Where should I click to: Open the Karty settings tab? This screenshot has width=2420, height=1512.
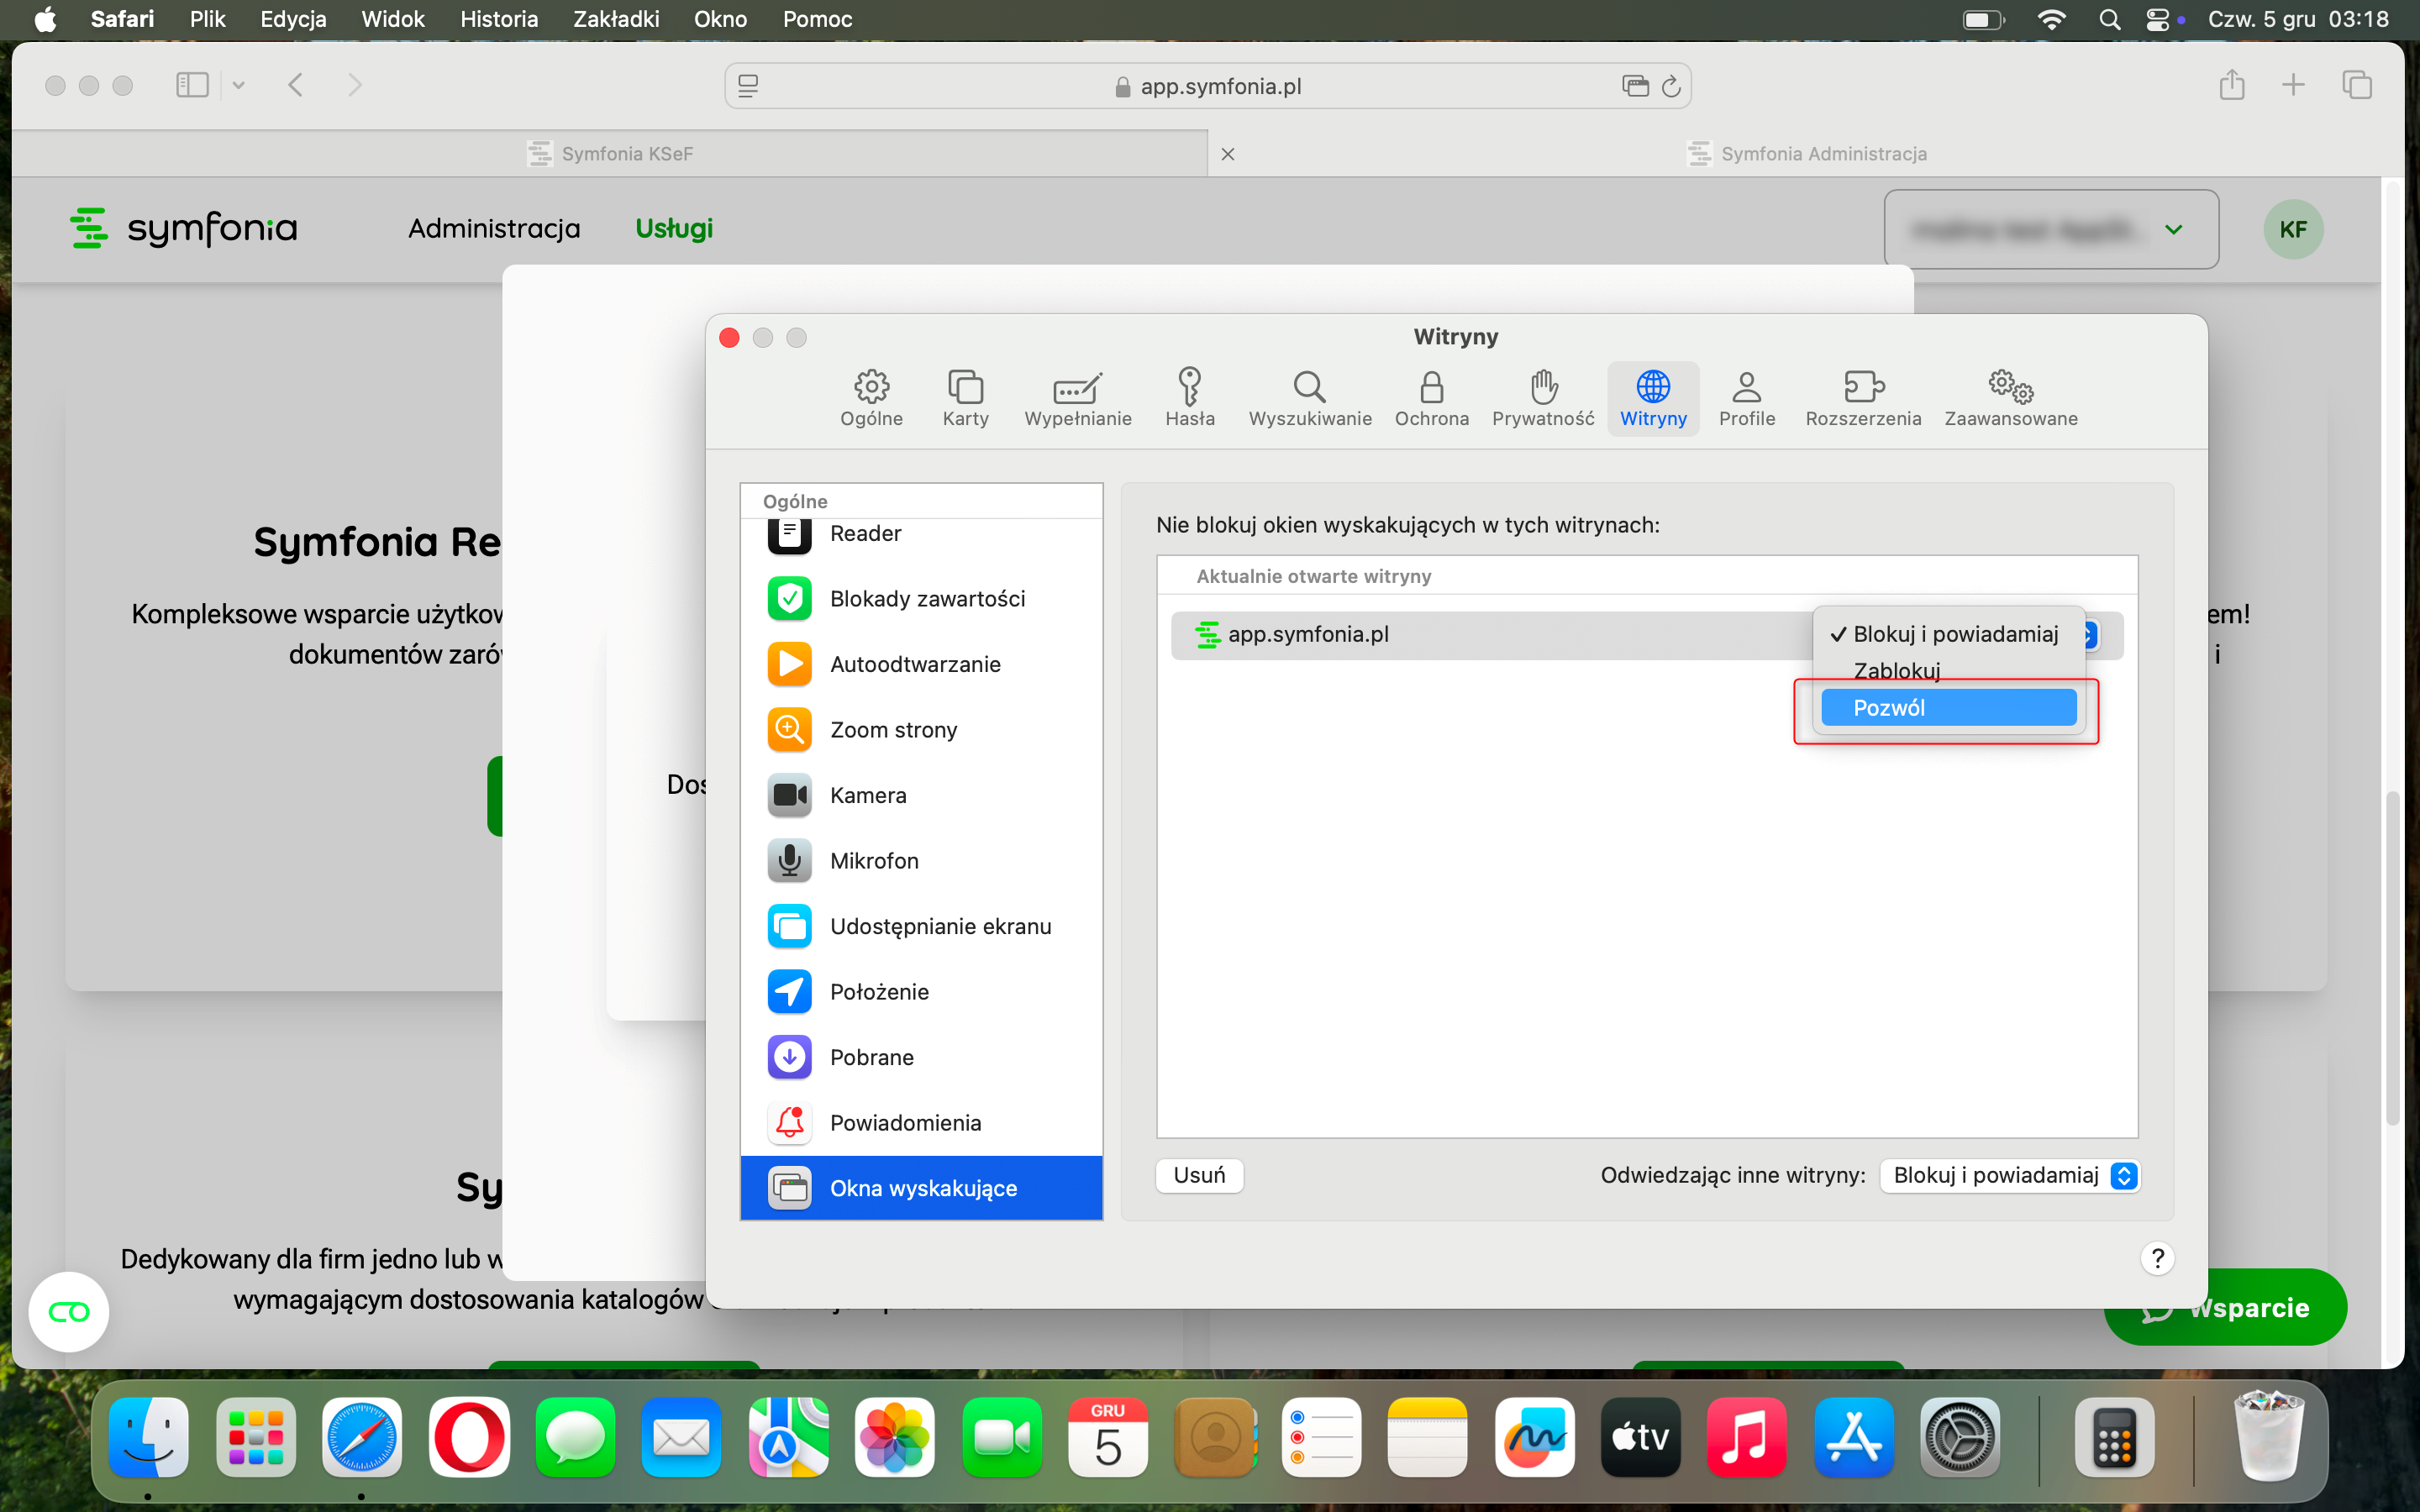[x=965, y=398]
